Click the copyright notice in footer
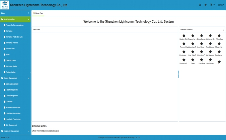 click(x=119, y=137)
